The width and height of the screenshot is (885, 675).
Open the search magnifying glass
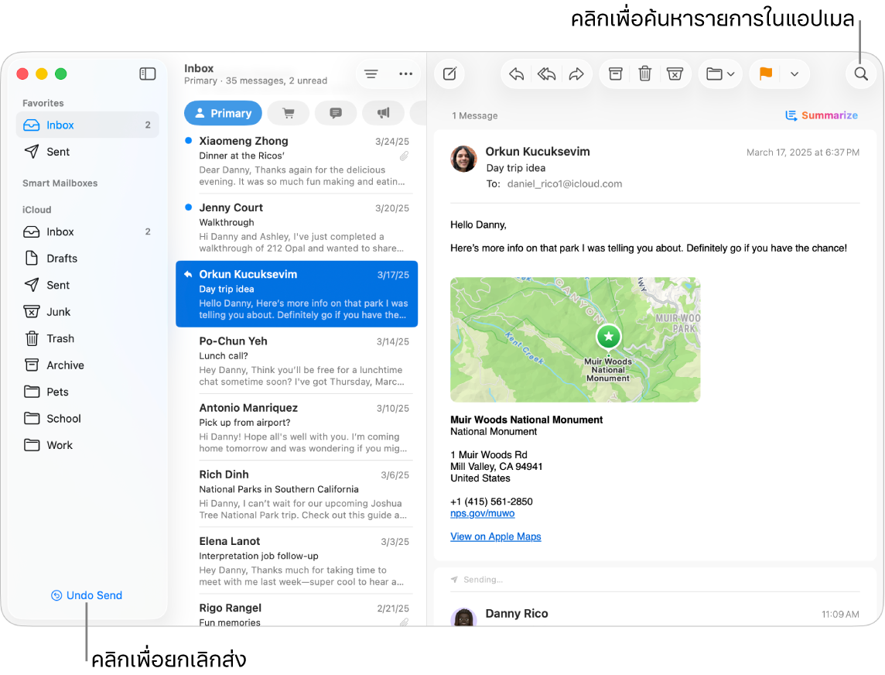pyautogui.click(x=860, y=74)
